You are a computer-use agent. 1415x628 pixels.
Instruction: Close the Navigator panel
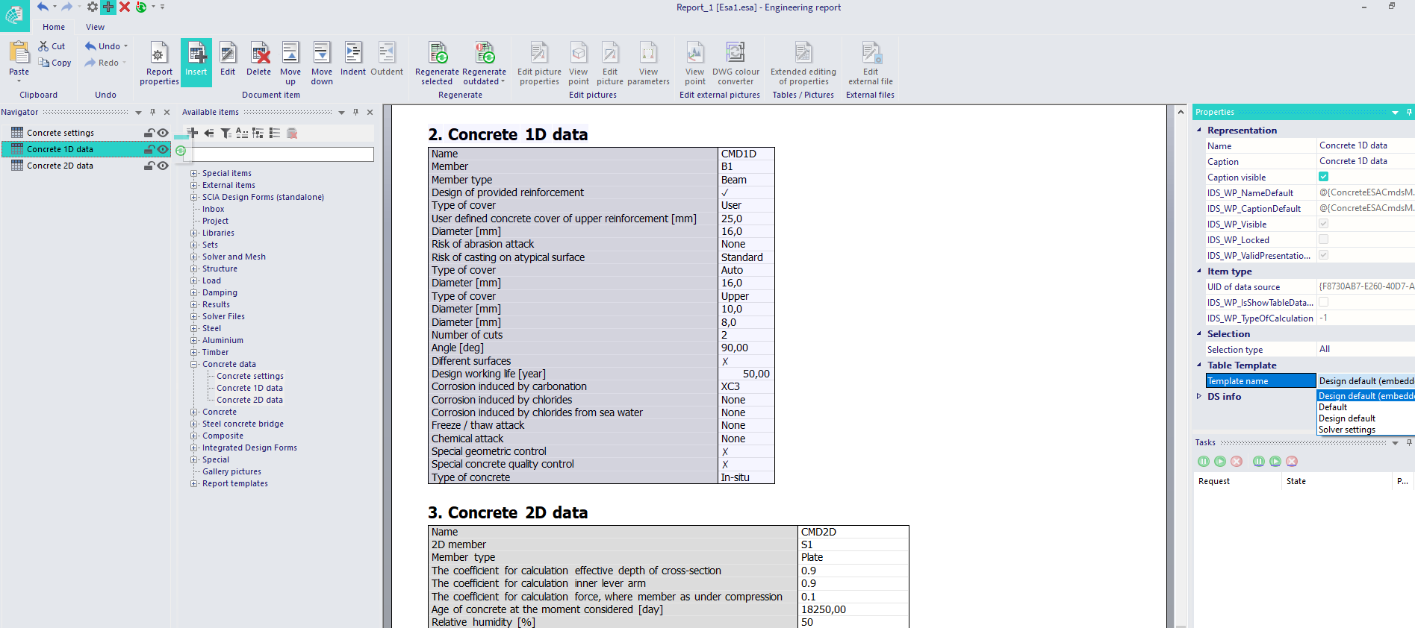coord(167,112)
